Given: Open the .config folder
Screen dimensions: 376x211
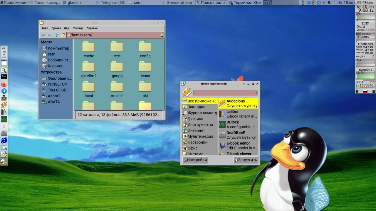Looking at the screenshot, I should click(x=145, y=50).
